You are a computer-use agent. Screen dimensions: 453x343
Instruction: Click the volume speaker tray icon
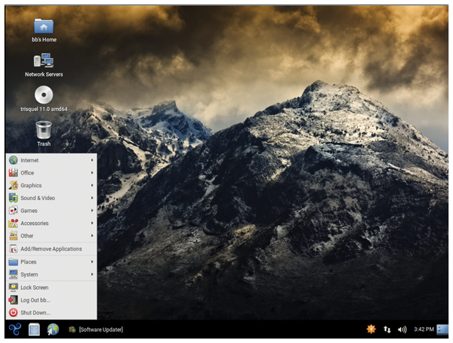(402, 329)
